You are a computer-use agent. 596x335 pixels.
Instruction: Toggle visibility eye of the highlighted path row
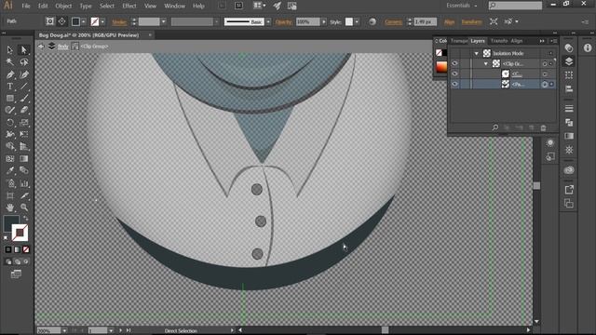coord(454,84)
